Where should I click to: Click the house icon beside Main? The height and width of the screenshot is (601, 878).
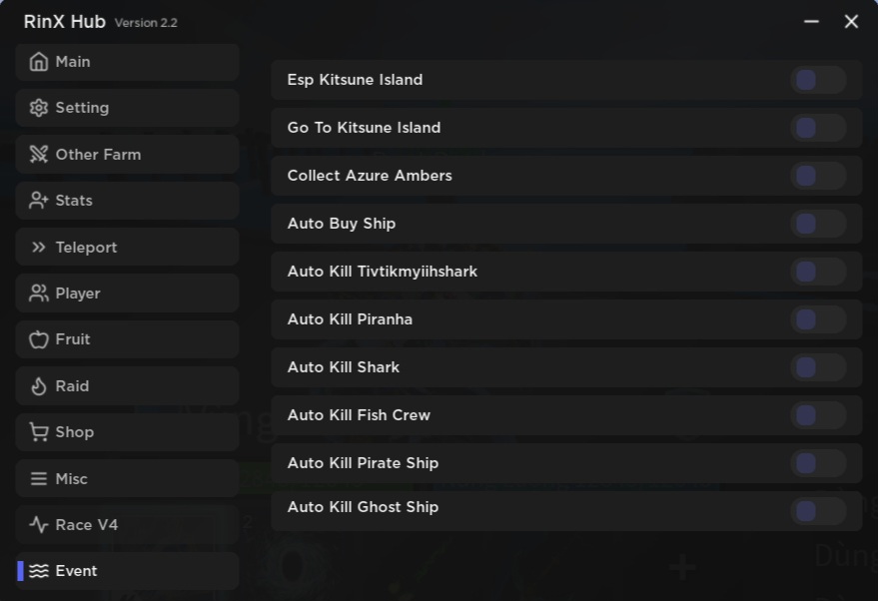tap(39, 62)
